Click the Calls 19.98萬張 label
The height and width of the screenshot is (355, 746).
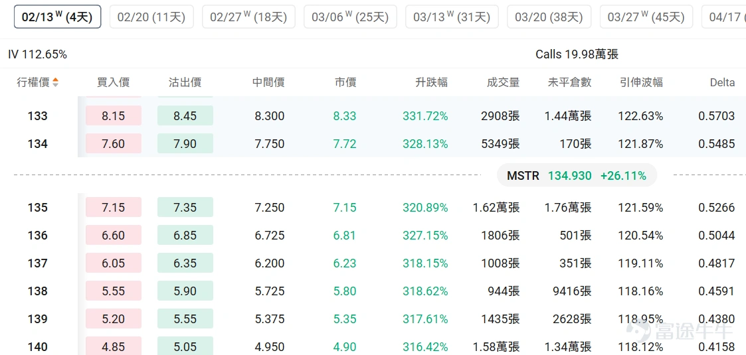577,54
